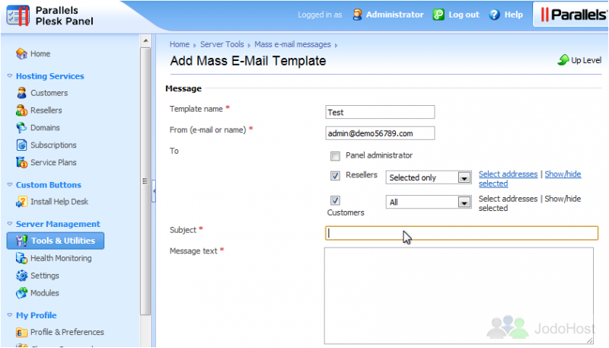This screenshot has height=348, width=609.
Task: Click the From e-mail input field
Action: (380, 133)
